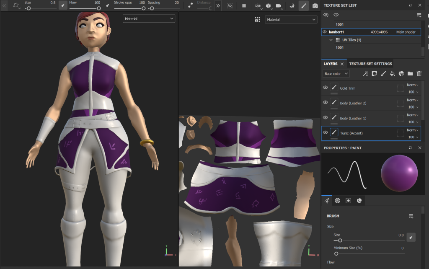Select the Body (Leather 1) layer
This screenshot has height=269, width=429.
353,118
